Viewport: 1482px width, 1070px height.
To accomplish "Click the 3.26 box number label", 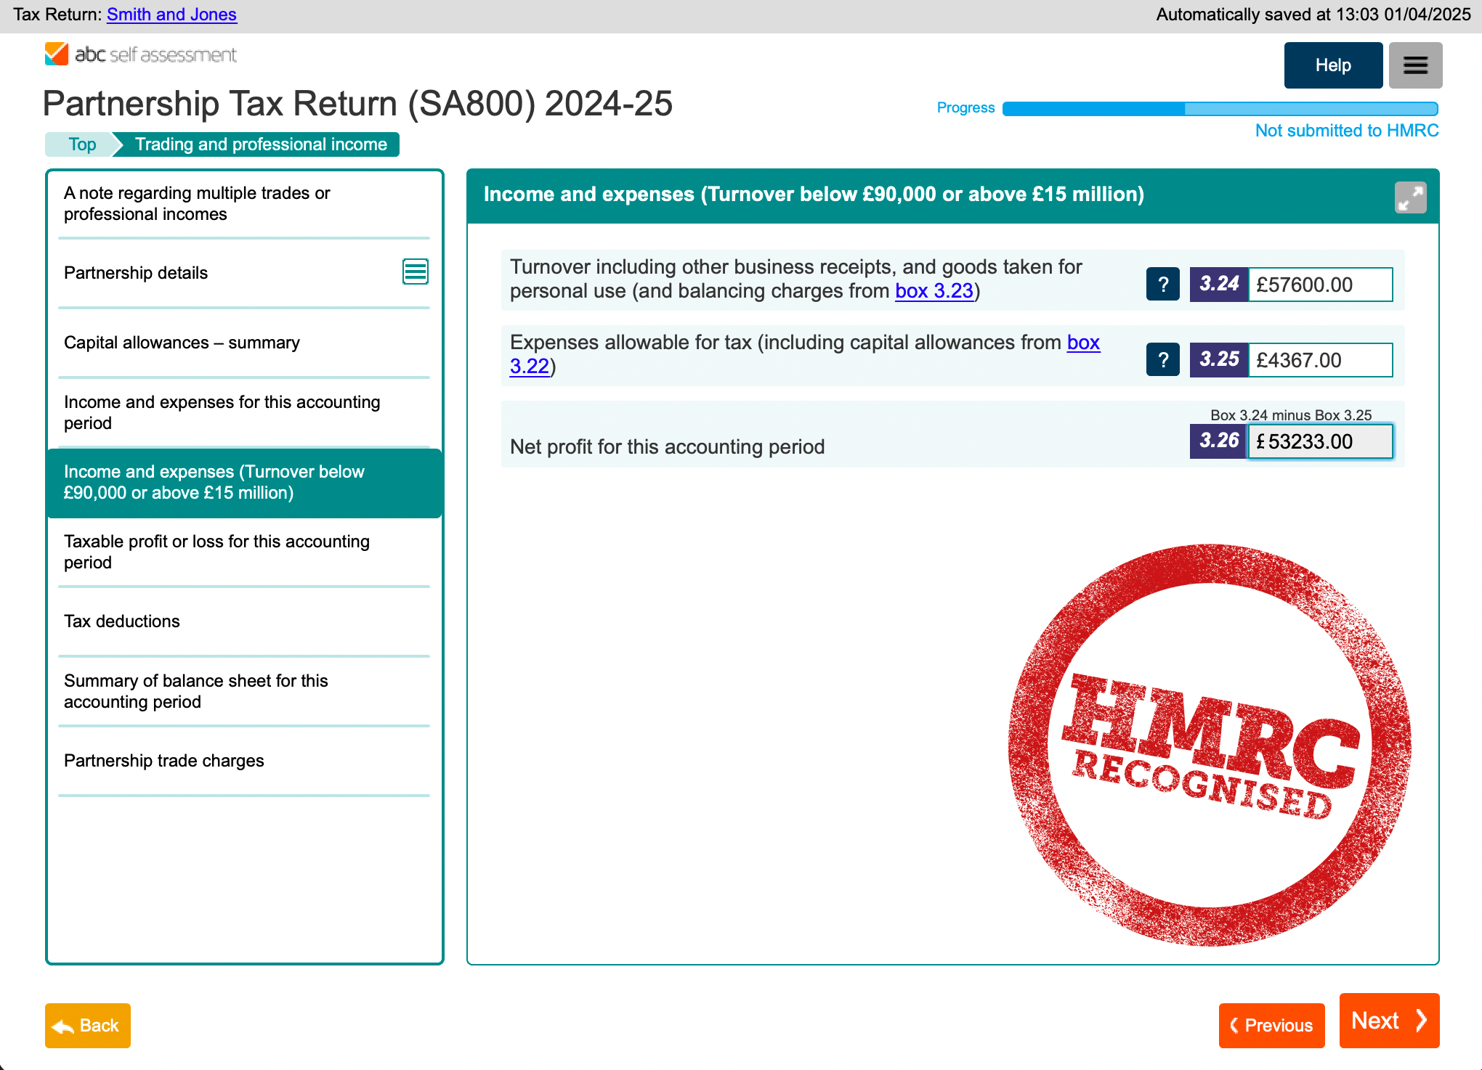I will point(1219,441).
